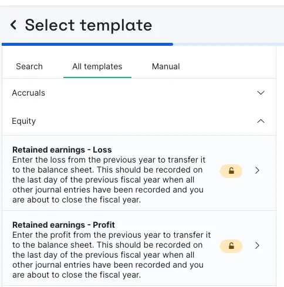
Task: Click the profit template description text
Action: click(x=111, y=255)
